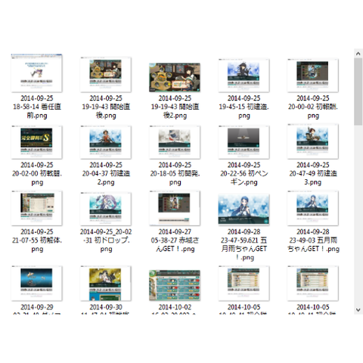363x363 pixels.
Task: Select thumbnail of 05-38-27 赤城さんGET！.png
Action: pos(175,208)
